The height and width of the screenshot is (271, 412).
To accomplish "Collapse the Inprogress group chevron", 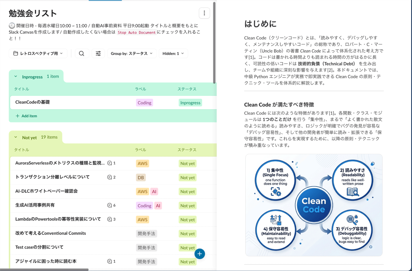I will pos(16,77).
